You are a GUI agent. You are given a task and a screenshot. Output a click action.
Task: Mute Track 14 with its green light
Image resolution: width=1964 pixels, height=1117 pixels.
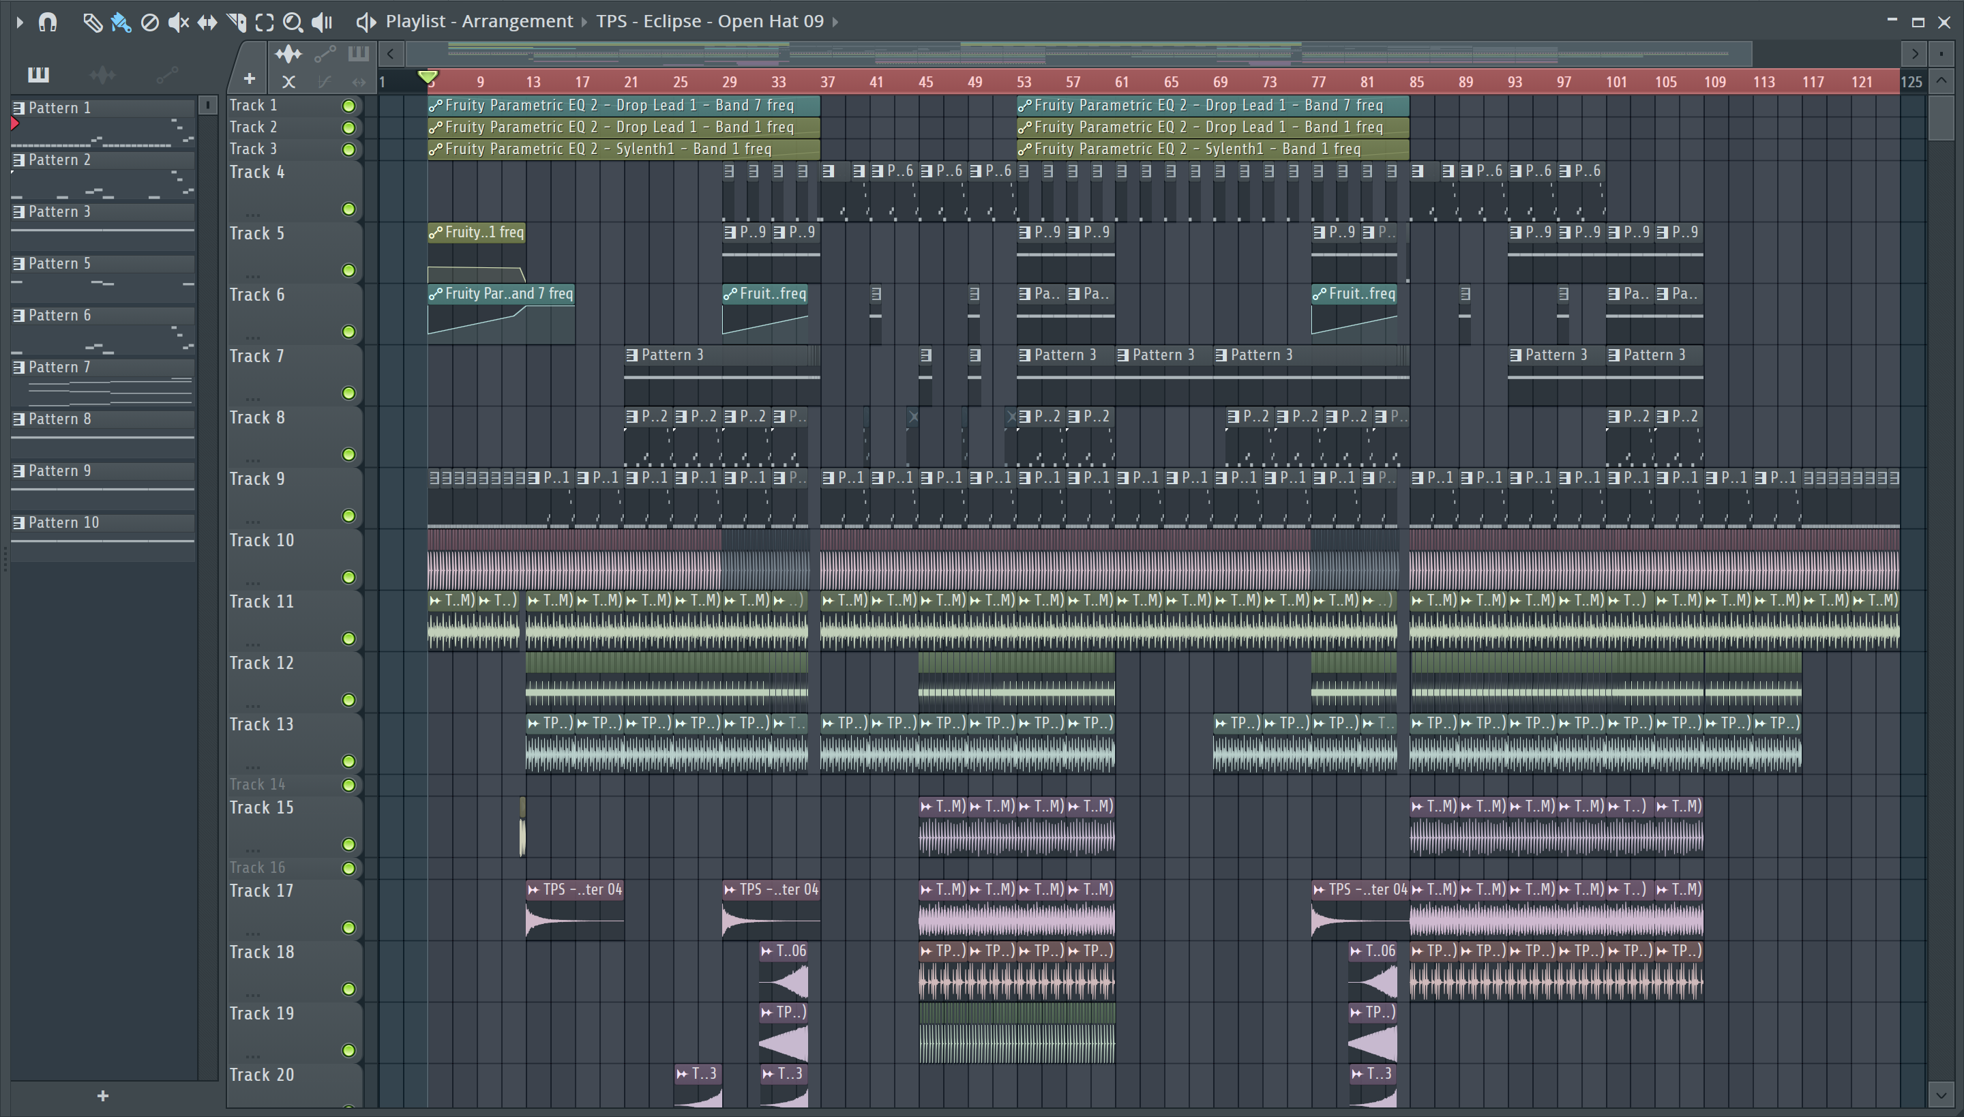pos(348,785)
